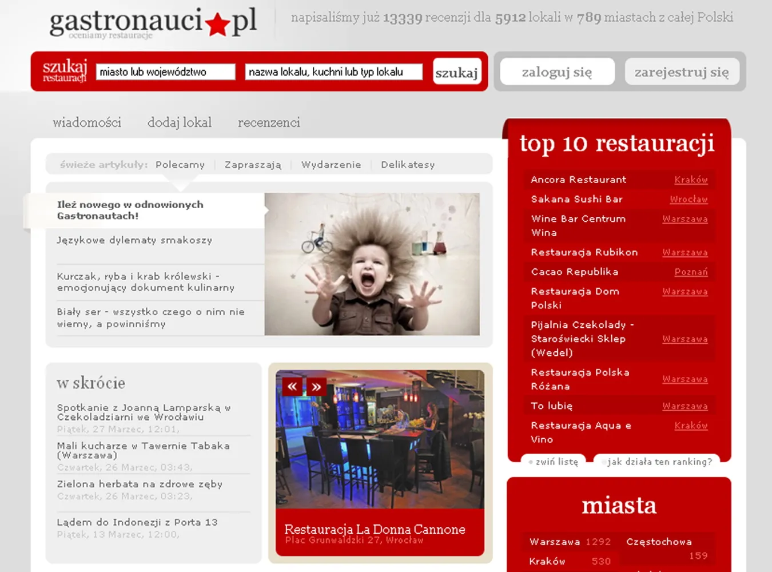Open 'Ancora Restaurant' in the top 10
Screen dimensions: 772x572
[x=578, y=180]
